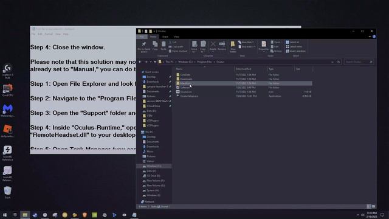This screenshot has height=219, width=389.
Task: Open the Format menu in Notepad
Action: (x=49, y=34)
